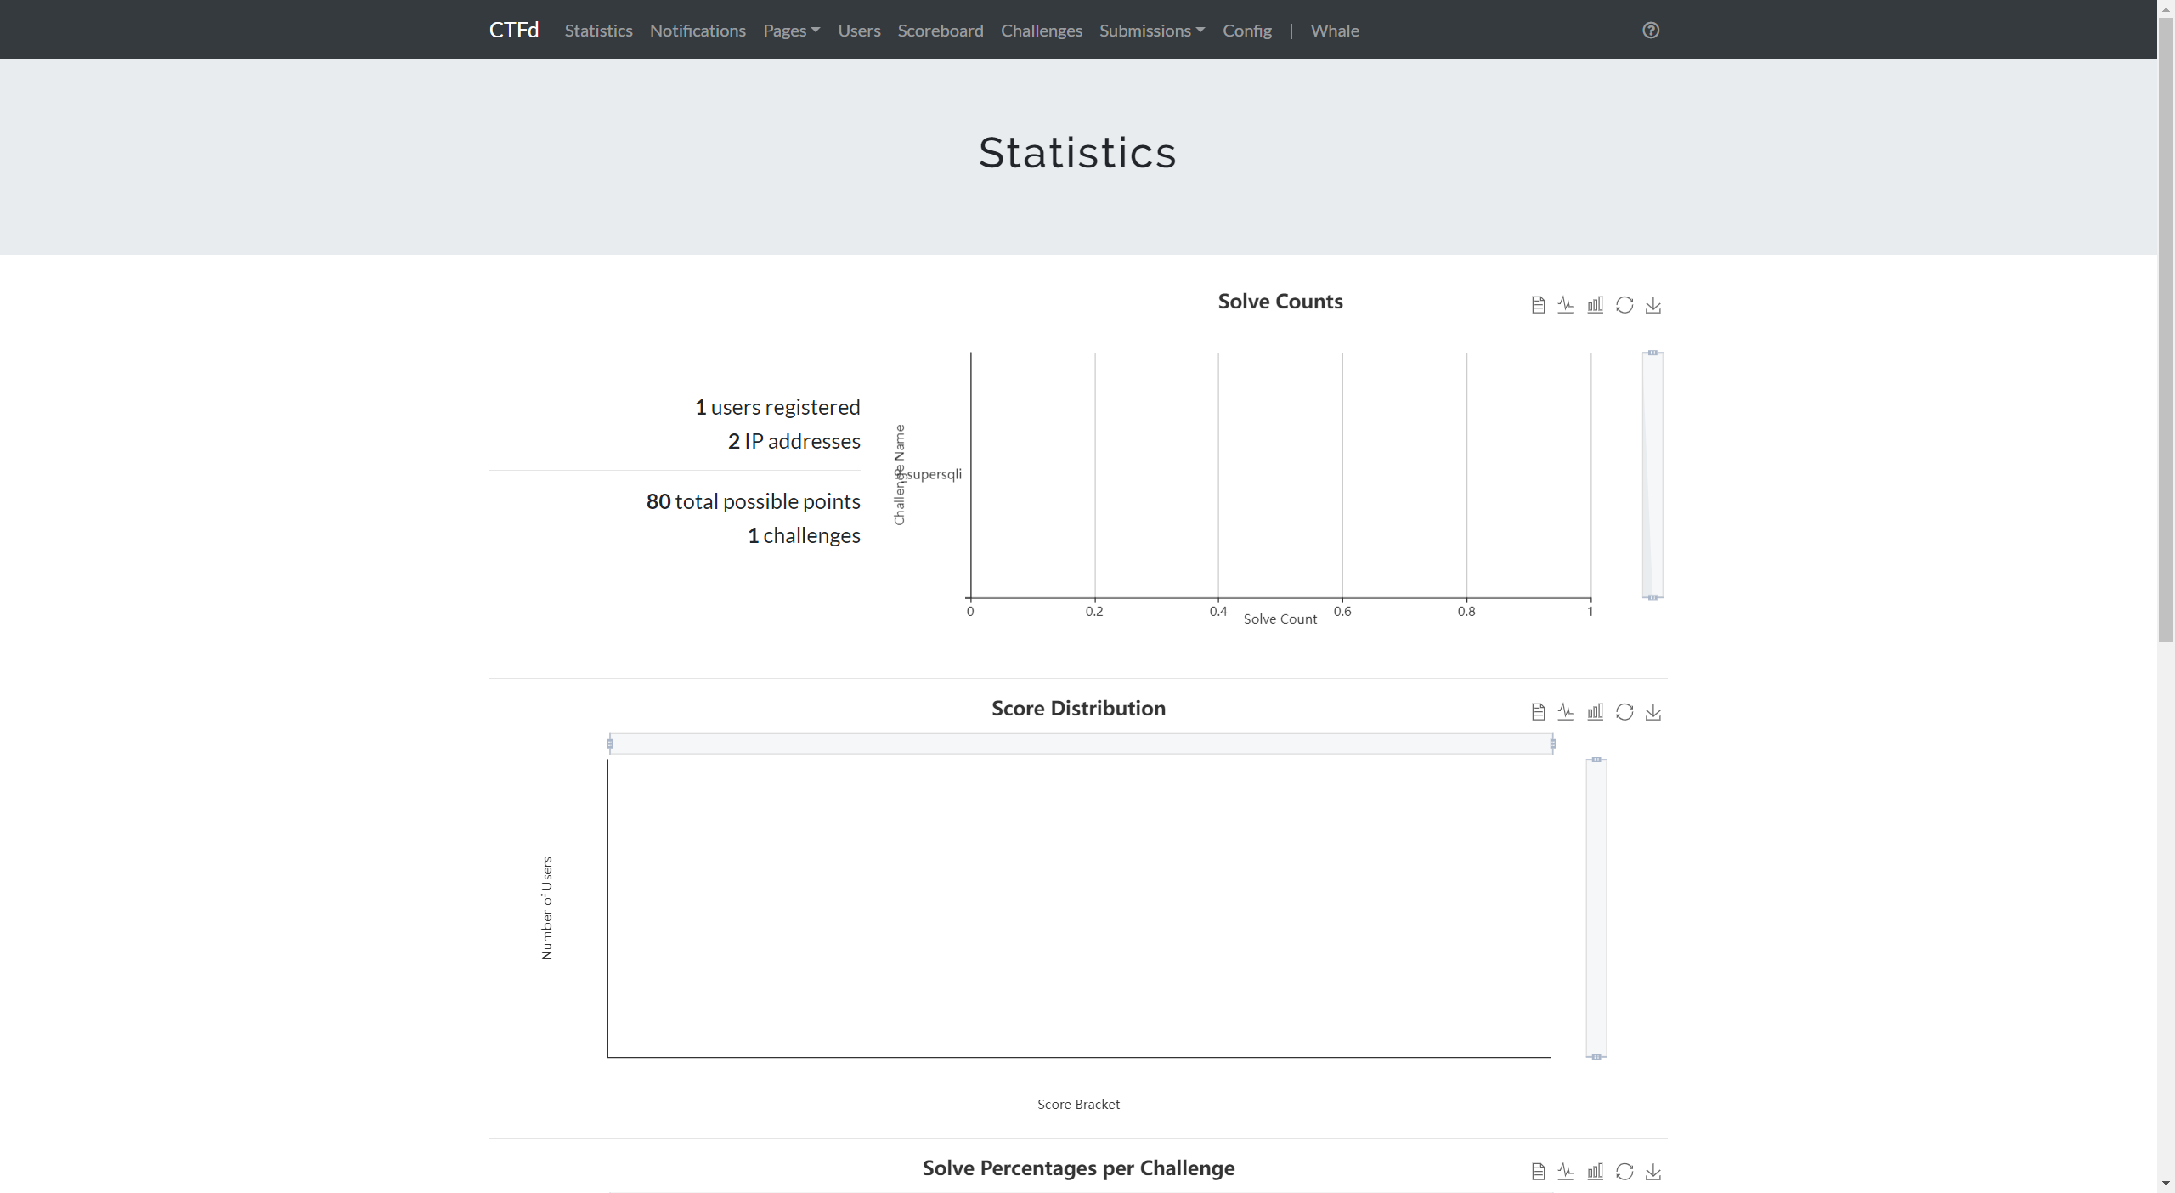Download Solve Percentages chart as image
Screen dimensions: 2175x1193
click(x=1652, y=1171)
